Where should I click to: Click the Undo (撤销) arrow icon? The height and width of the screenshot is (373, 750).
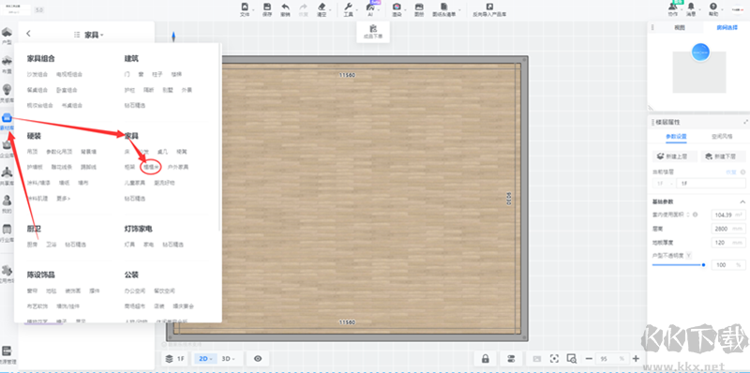pos(285,7)
